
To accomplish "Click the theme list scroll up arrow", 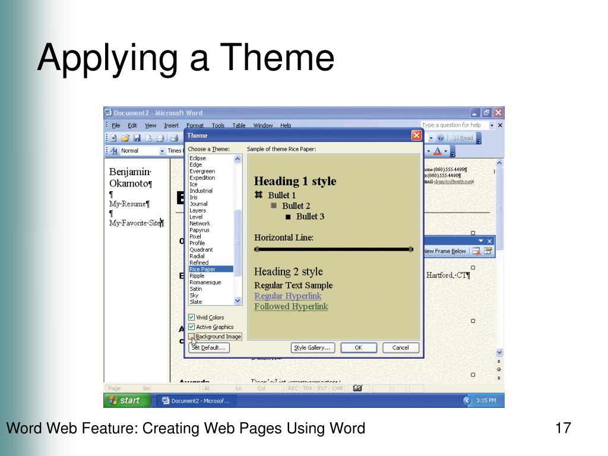I will click(x=237, y=158).
